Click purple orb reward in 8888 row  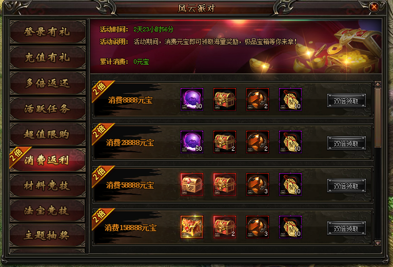(x=192, y=99)
